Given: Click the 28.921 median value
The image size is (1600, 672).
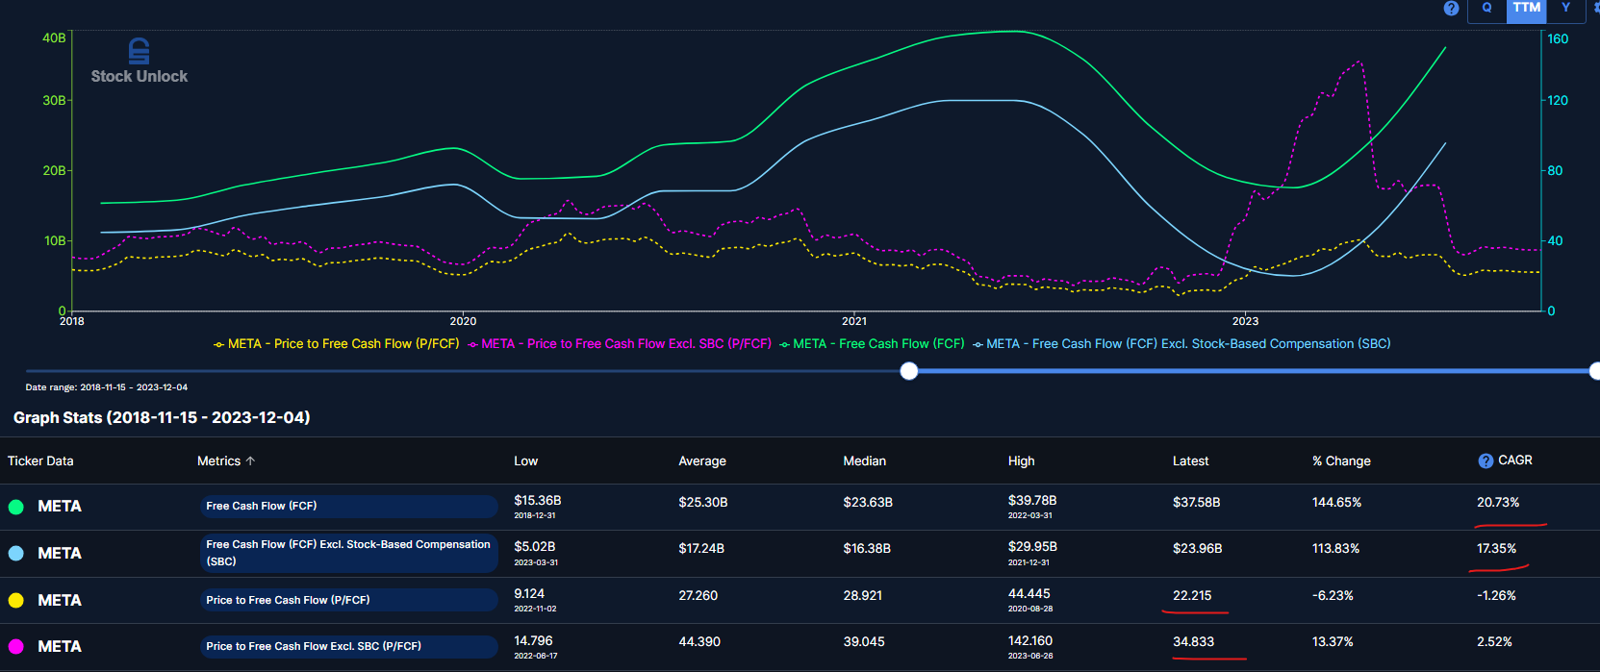Looking at the screenshot, I should click(x=863, y=596).
